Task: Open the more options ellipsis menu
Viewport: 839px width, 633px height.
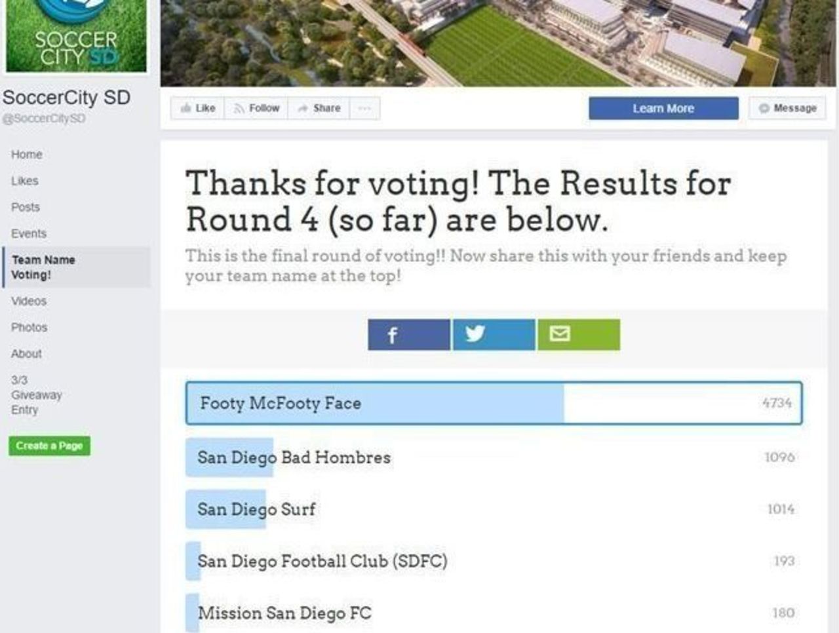Action: coord(365,108)
